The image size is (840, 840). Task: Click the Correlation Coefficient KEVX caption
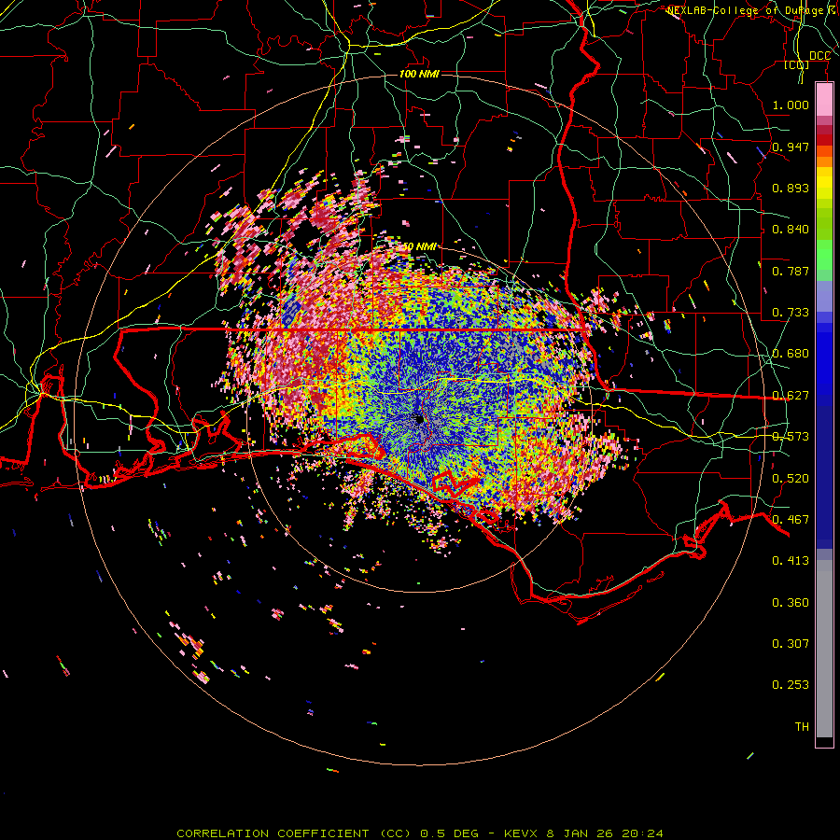click(420, 833)
